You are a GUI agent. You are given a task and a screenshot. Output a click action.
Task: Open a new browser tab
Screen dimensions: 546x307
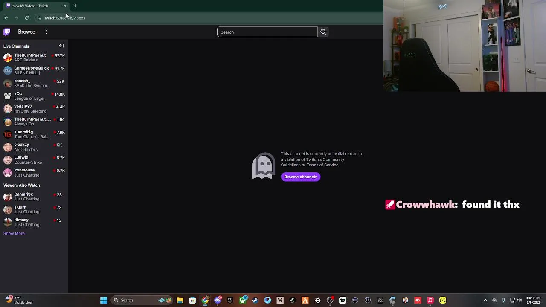point(75,6)
